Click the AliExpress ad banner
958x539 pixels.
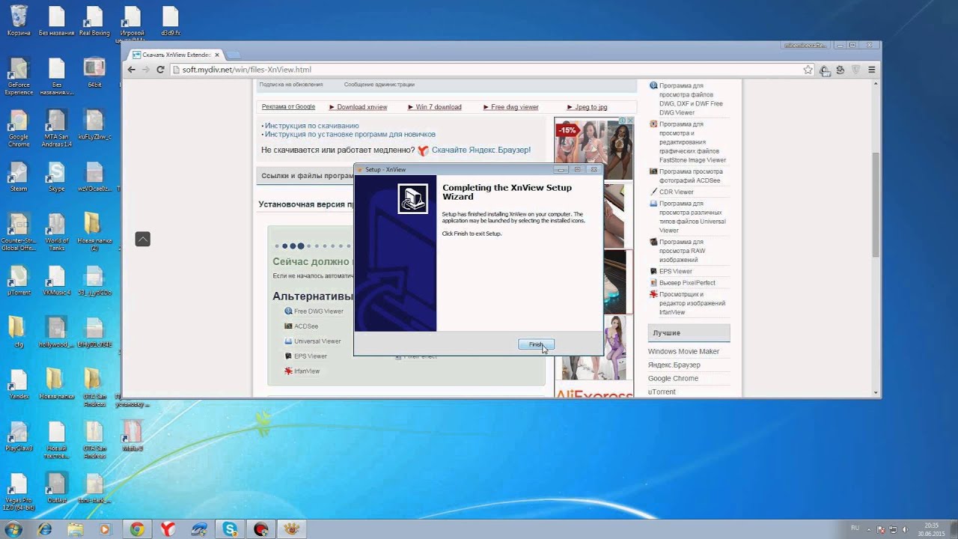coord(594,392)
